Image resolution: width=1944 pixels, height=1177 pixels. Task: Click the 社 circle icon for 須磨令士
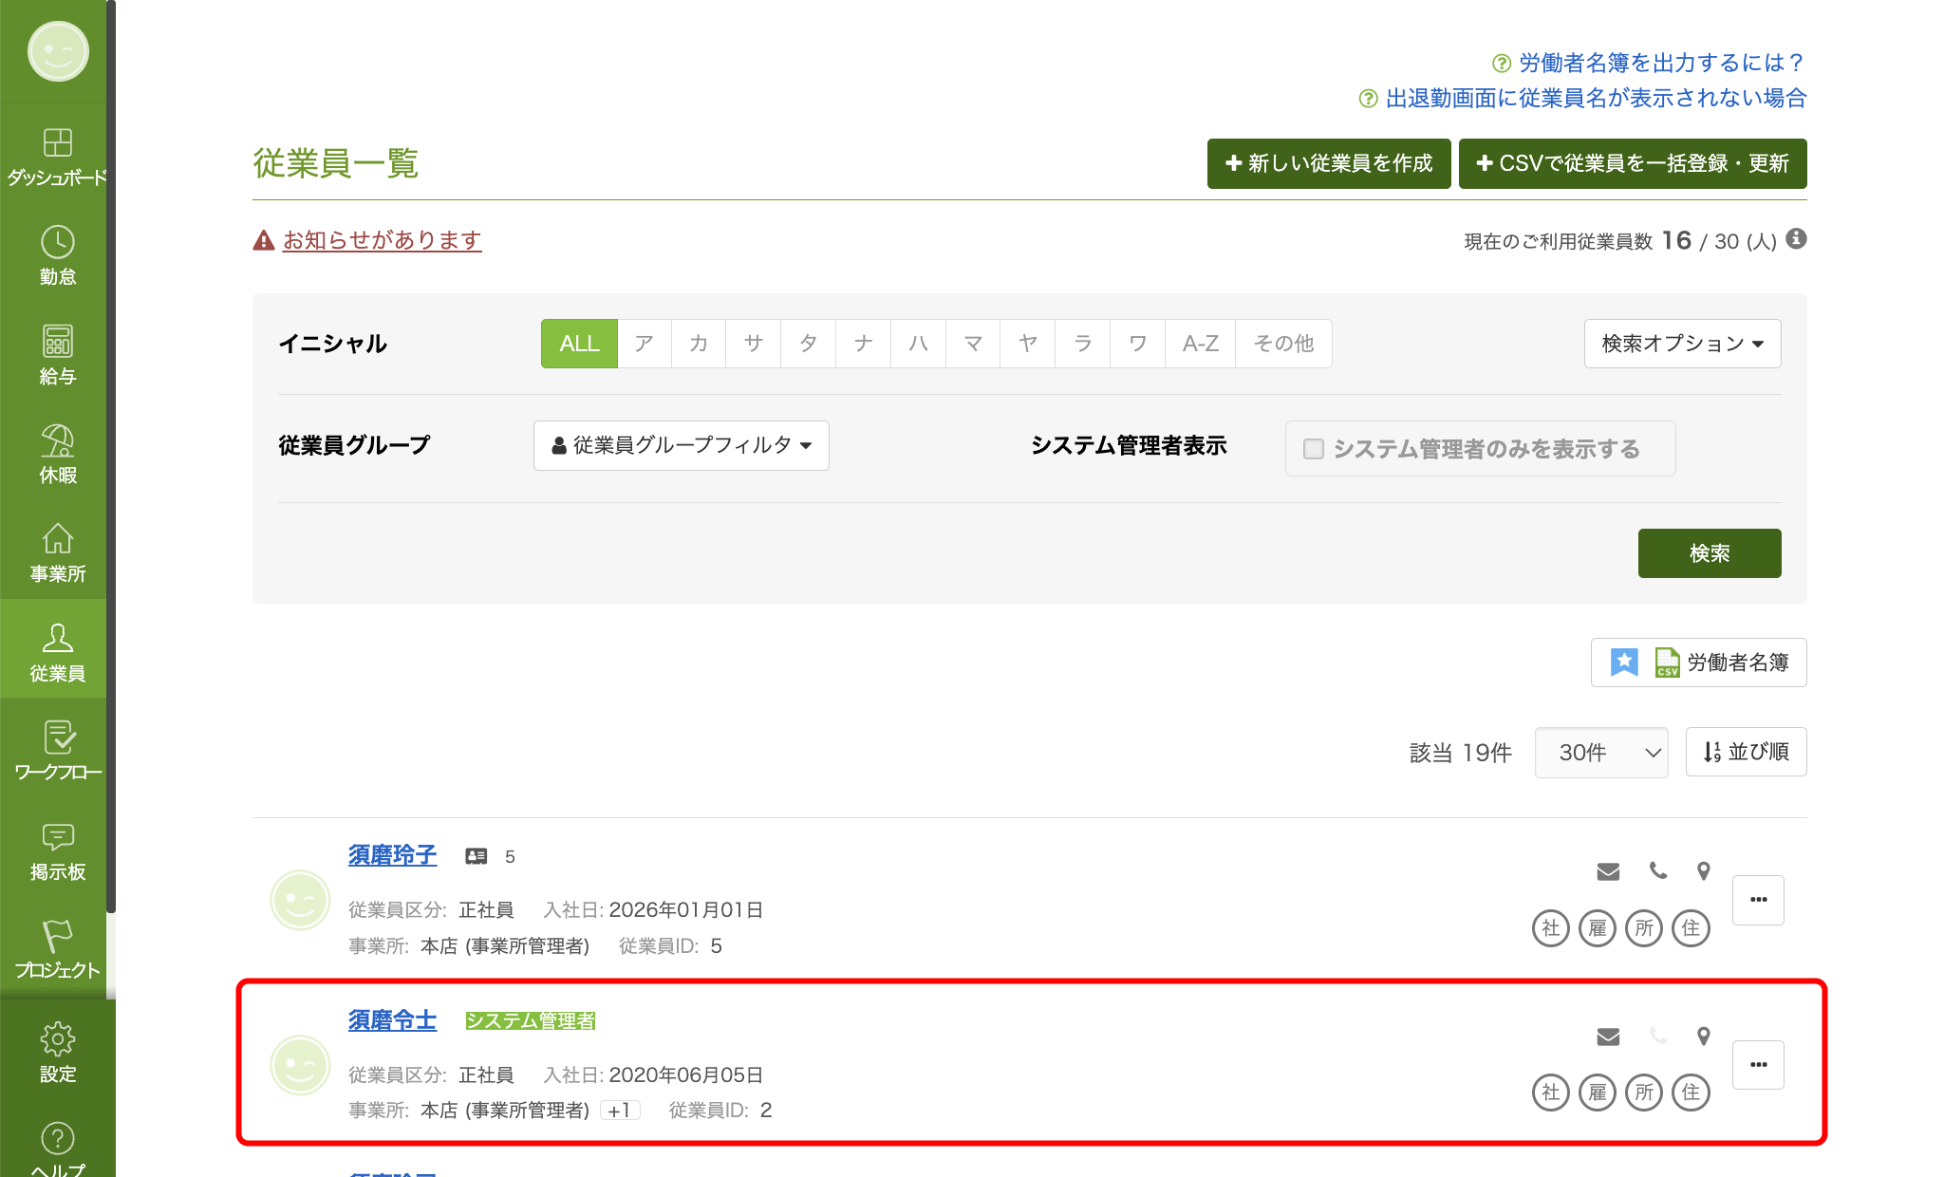pos(1551,1093)
